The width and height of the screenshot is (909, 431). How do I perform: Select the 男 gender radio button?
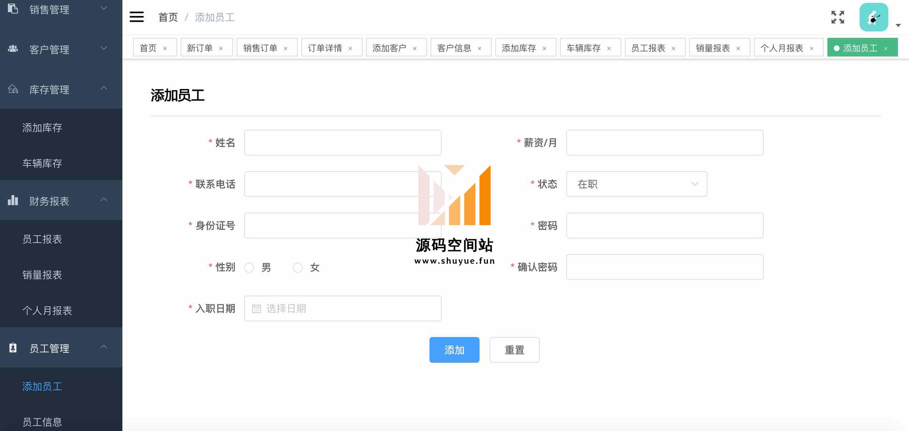pyautogui.click(x=249, y=267)
